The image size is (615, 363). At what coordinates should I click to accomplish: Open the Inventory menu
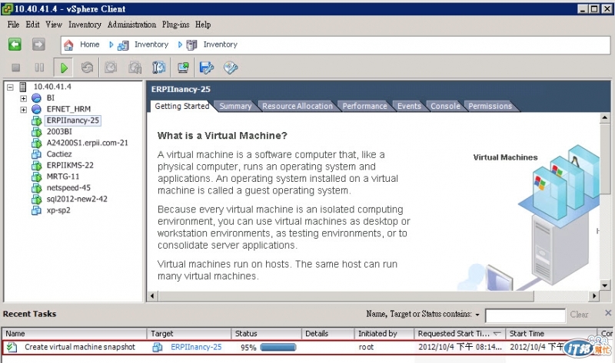point(85,25)
